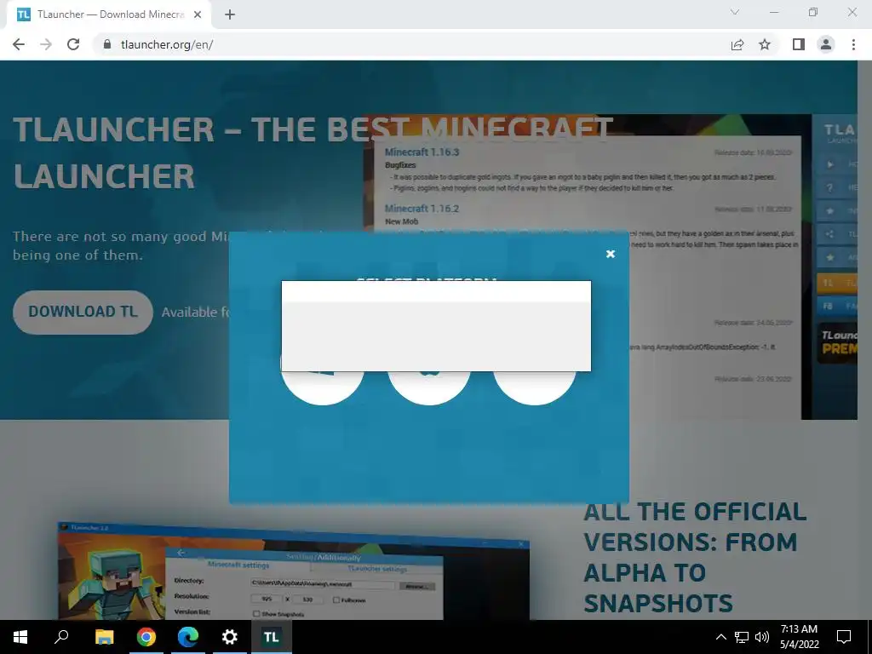Close the Select Platform popup with X
Screen dimensions: 872x654
coord(610,254)
